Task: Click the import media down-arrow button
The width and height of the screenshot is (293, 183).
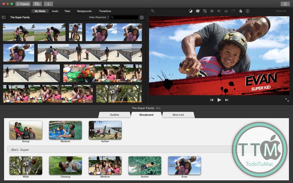Action: point(48,4)
